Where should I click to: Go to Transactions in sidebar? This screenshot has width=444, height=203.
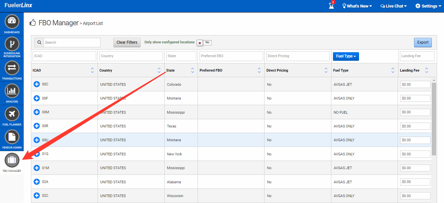click(x=12, y=68)
